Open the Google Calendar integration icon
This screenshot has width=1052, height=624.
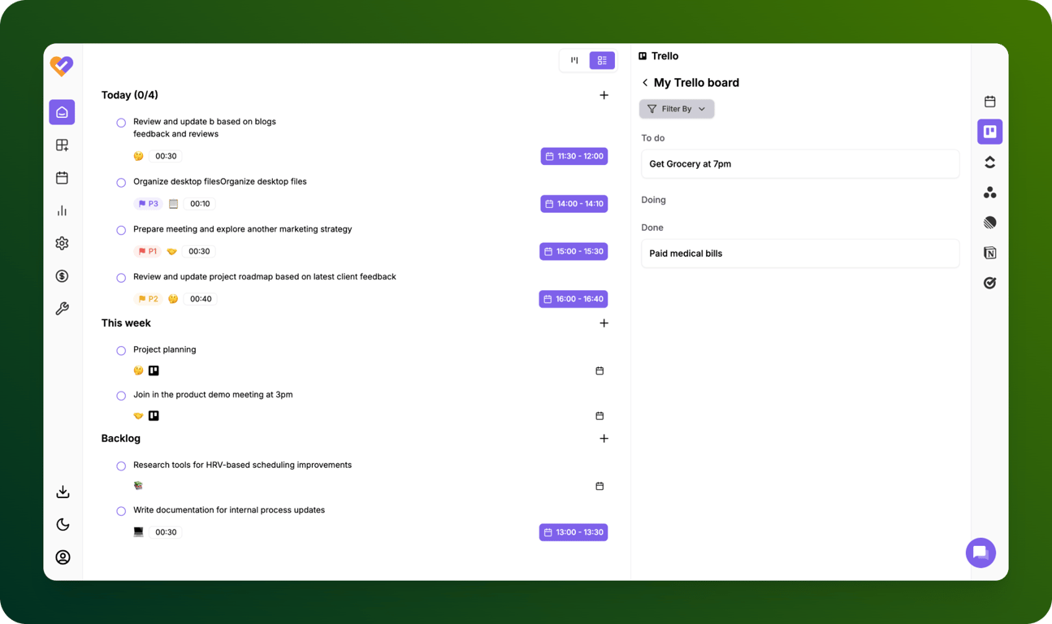pos(989,101)
